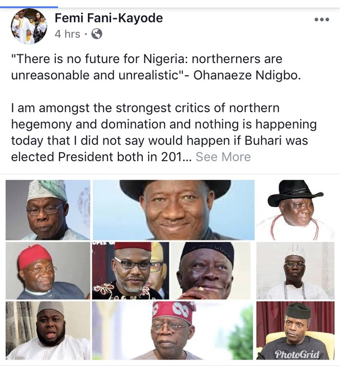Open photo of bearded man in red cap and glasses
The width and height of the screenshot is (340, 369).
[x=130, y=271]
